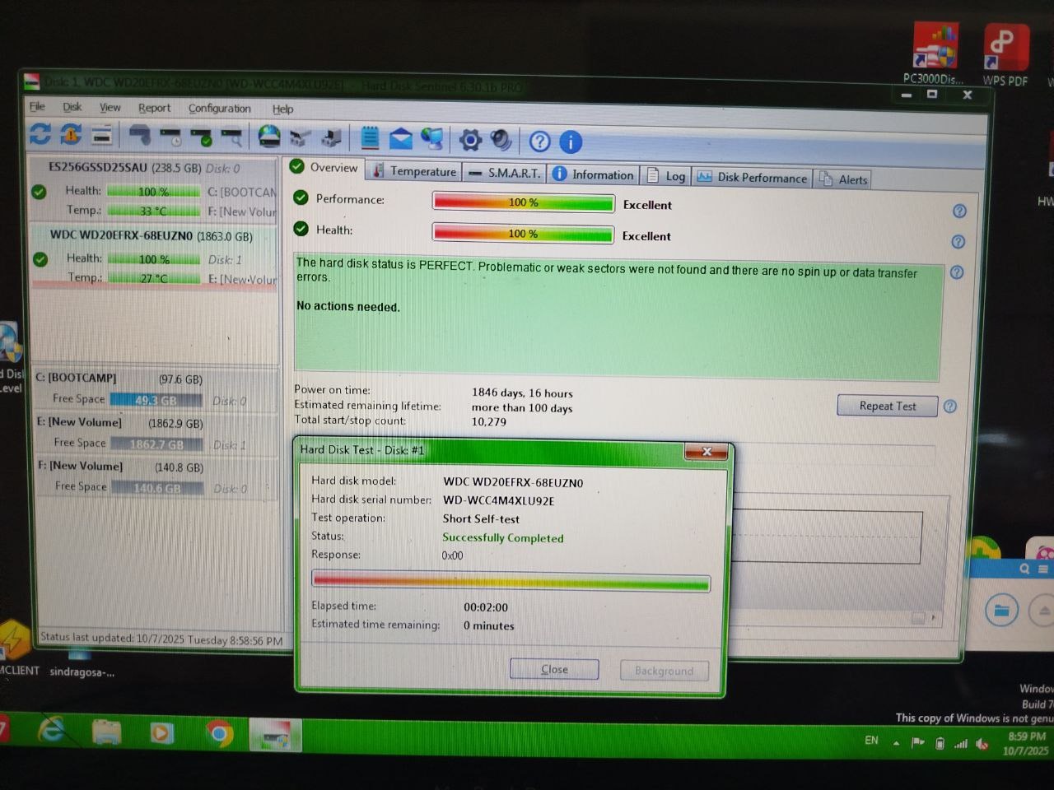1054x790 pixels.
Task: Click the speaker sound icon in toolbar
Action: (501, 140)
